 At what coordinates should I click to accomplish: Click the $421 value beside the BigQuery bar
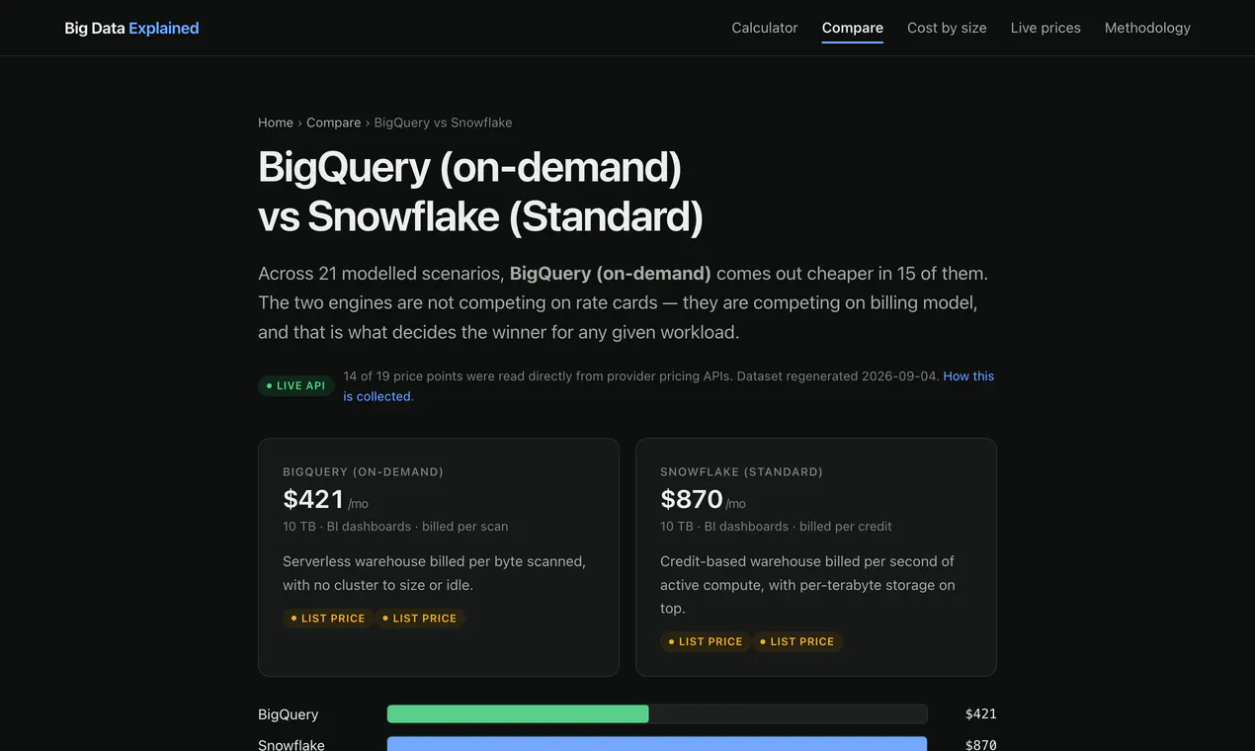(x=980, y=714)
